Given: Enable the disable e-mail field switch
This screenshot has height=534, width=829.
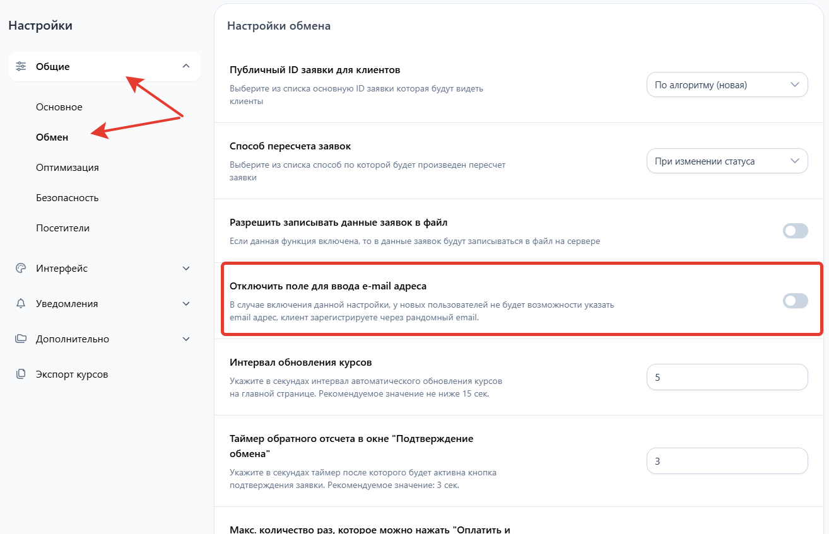Looking at the screenshot, I should click(795, 301).
